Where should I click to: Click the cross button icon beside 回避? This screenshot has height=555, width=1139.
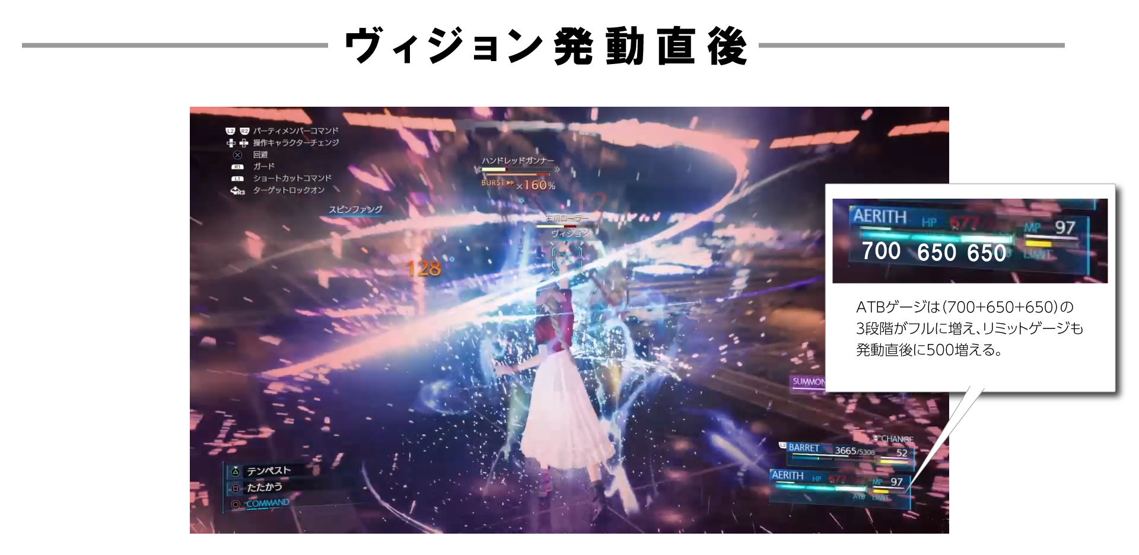coord(237,155)
